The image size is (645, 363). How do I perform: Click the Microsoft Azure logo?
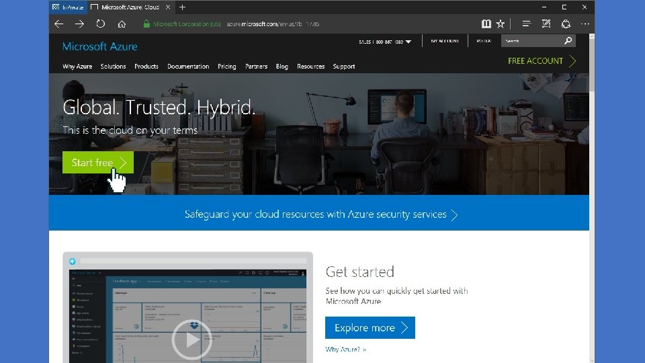click(100, 46)
